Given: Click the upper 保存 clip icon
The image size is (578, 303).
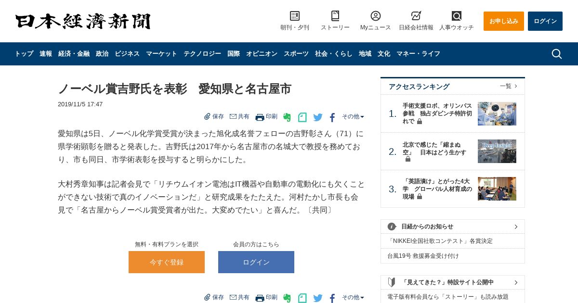Looking at the screenshot, I should 207,116.
